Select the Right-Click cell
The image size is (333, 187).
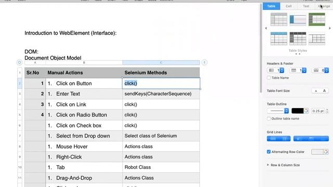coord(84,157)
